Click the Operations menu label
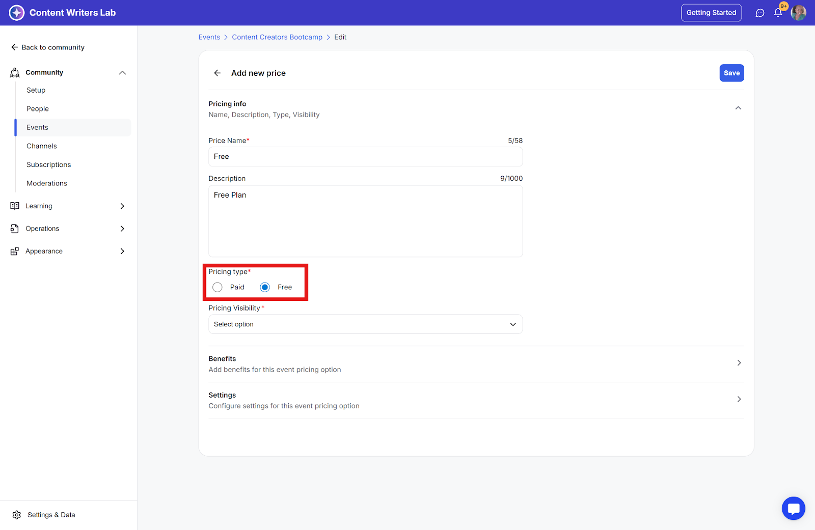 [x=42, y=229]
